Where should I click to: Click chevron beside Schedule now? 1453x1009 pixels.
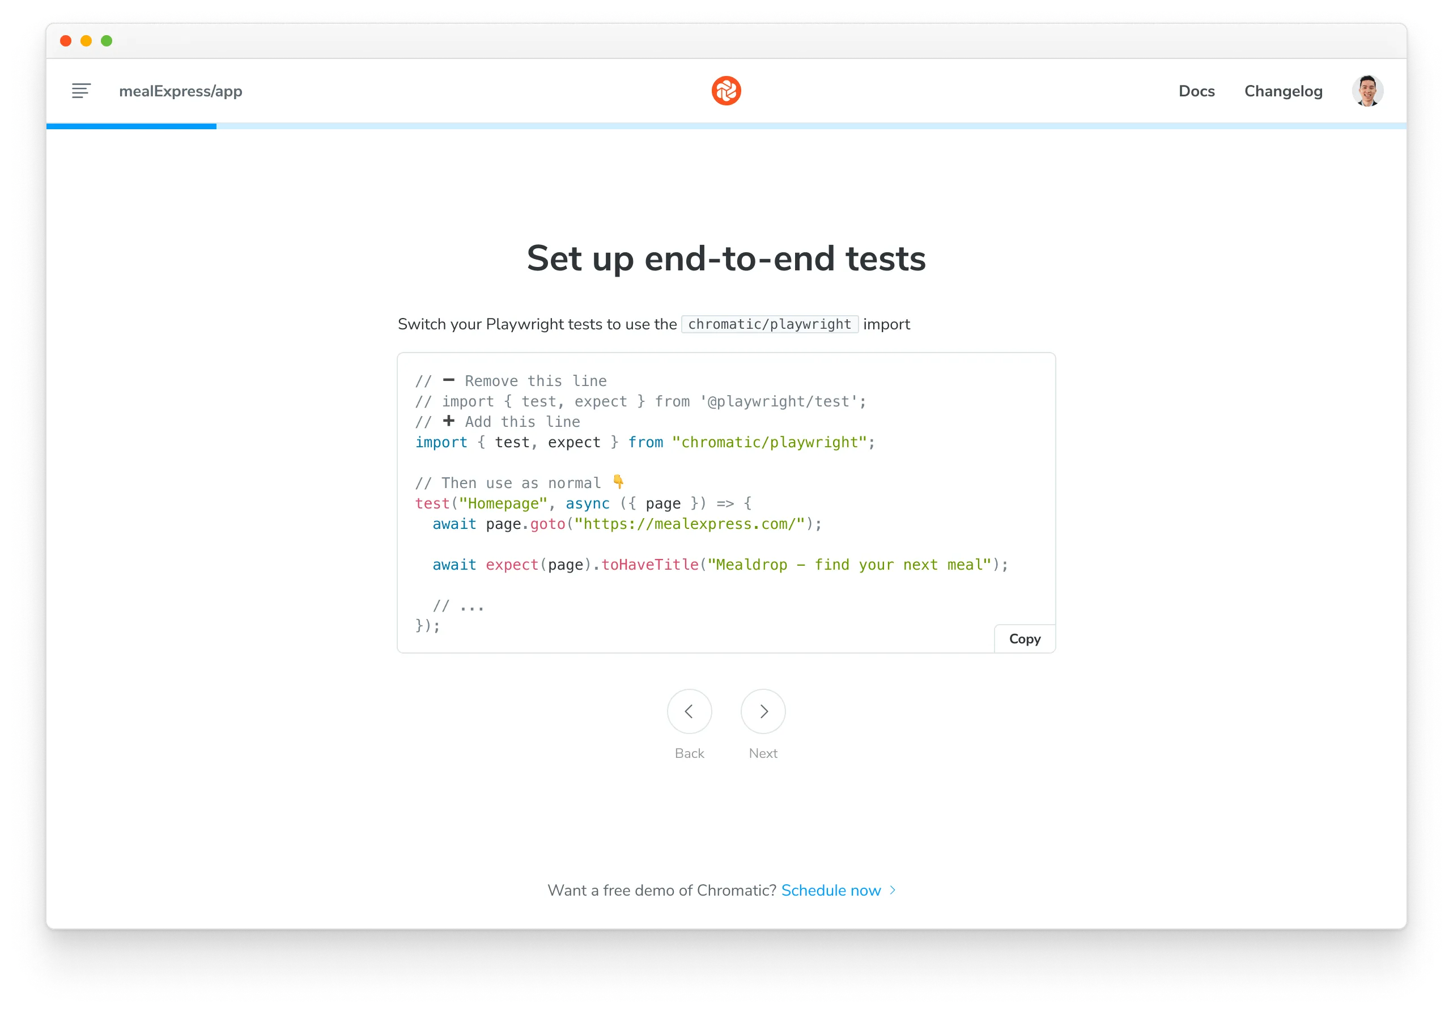pos(893,890)
